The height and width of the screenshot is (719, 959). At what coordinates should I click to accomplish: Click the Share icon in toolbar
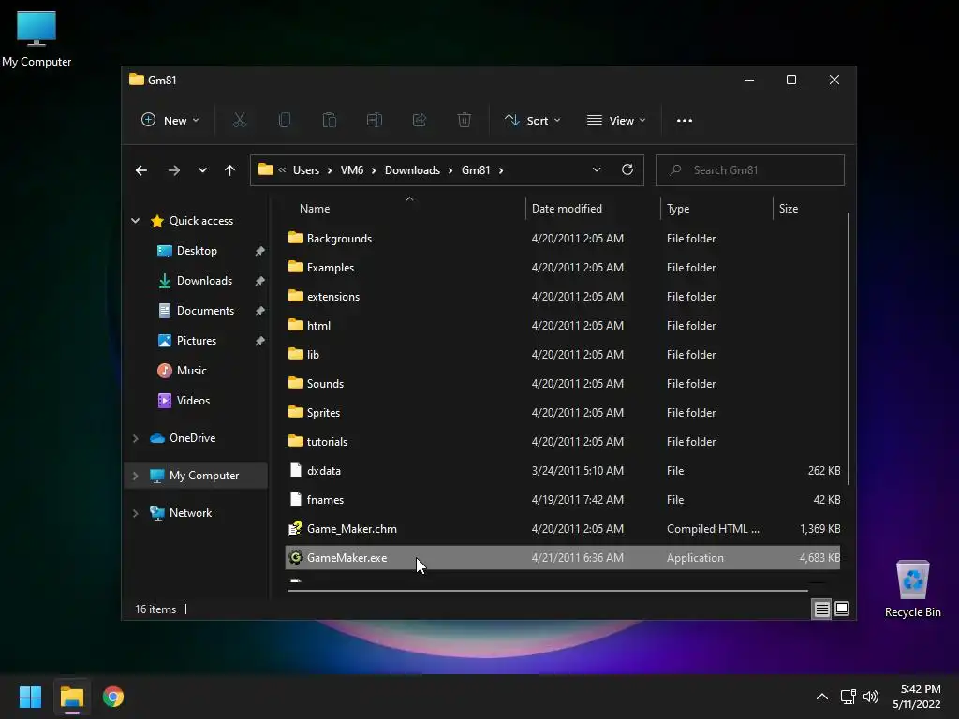[420, 121]
